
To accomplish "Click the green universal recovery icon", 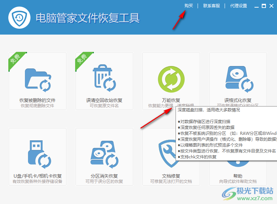I will (171, 79).
